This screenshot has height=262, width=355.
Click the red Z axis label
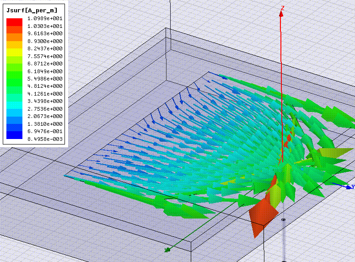click(x=282, y=8)
